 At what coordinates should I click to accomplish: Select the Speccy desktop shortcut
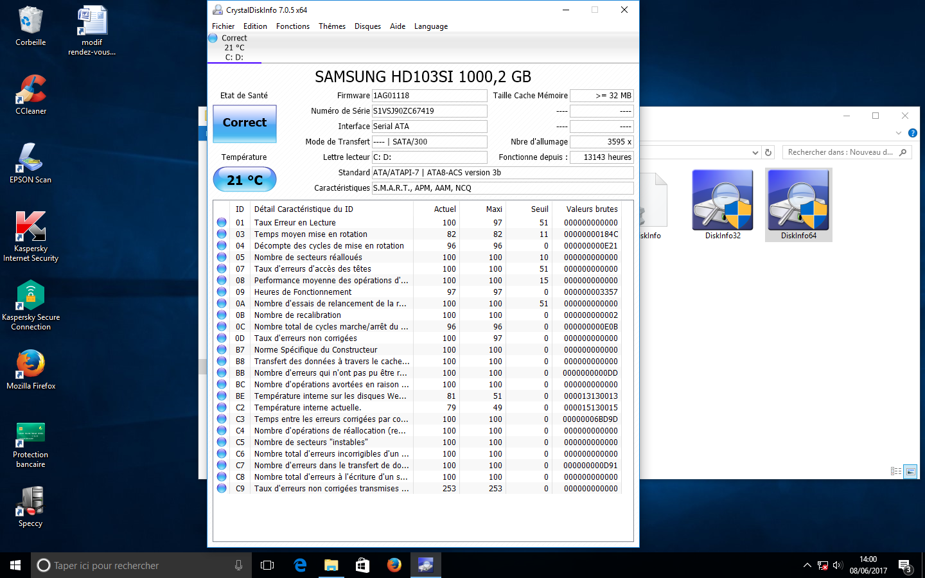[30, 507]
